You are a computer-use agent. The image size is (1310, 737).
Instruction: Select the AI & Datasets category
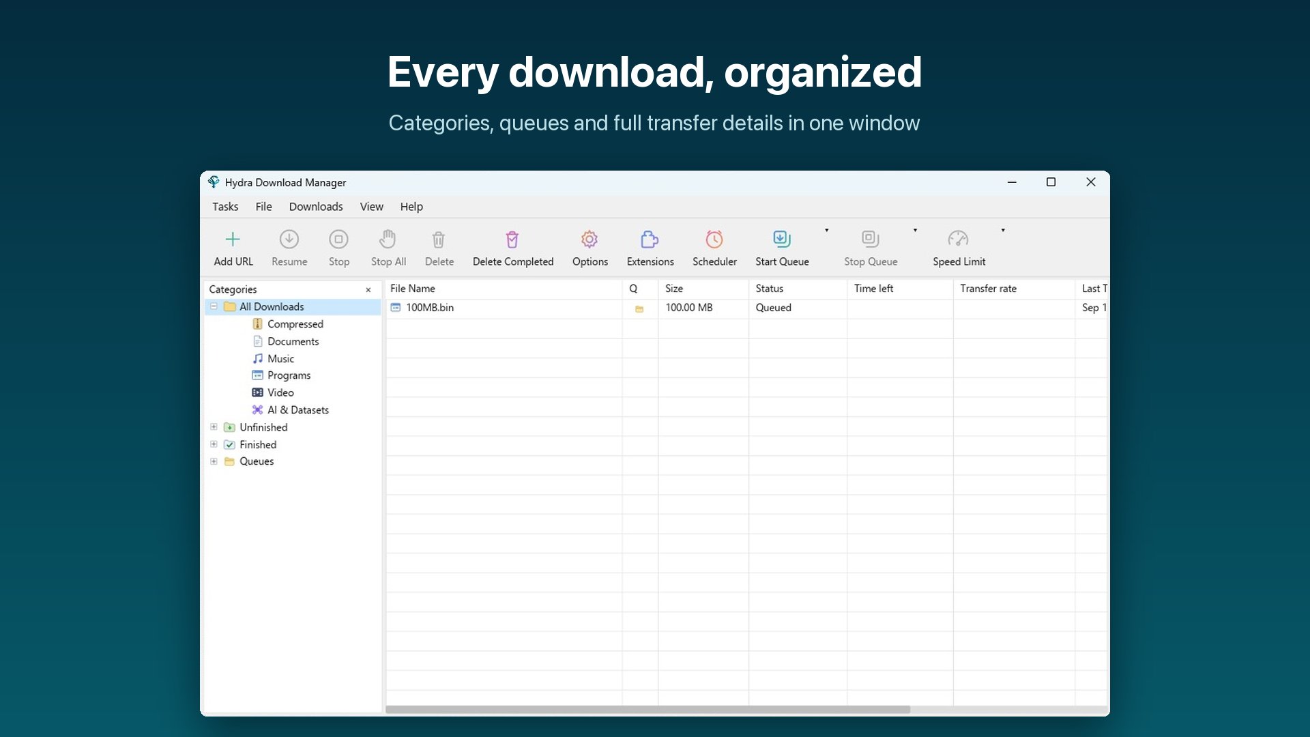(297, 410)
